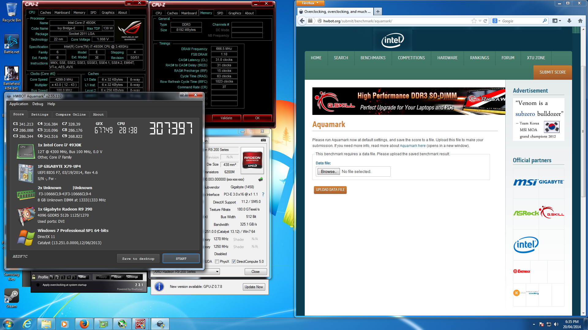This screenshot has height=330, width=588.
Task: Open the Recycle Bin desktop icon
Action: [11, 12]
